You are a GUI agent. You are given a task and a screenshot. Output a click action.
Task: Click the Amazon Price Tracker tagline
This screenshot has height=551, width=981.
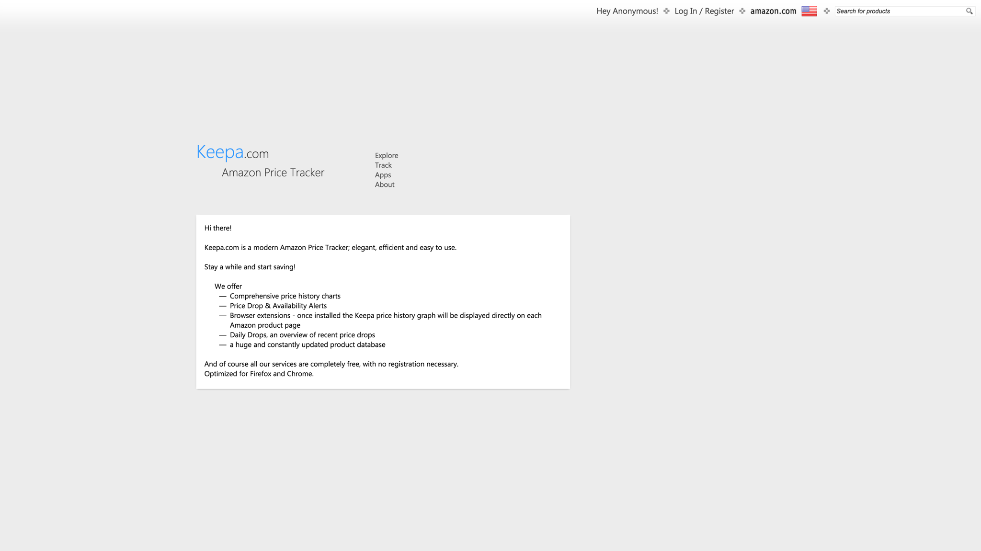(273, 172)
